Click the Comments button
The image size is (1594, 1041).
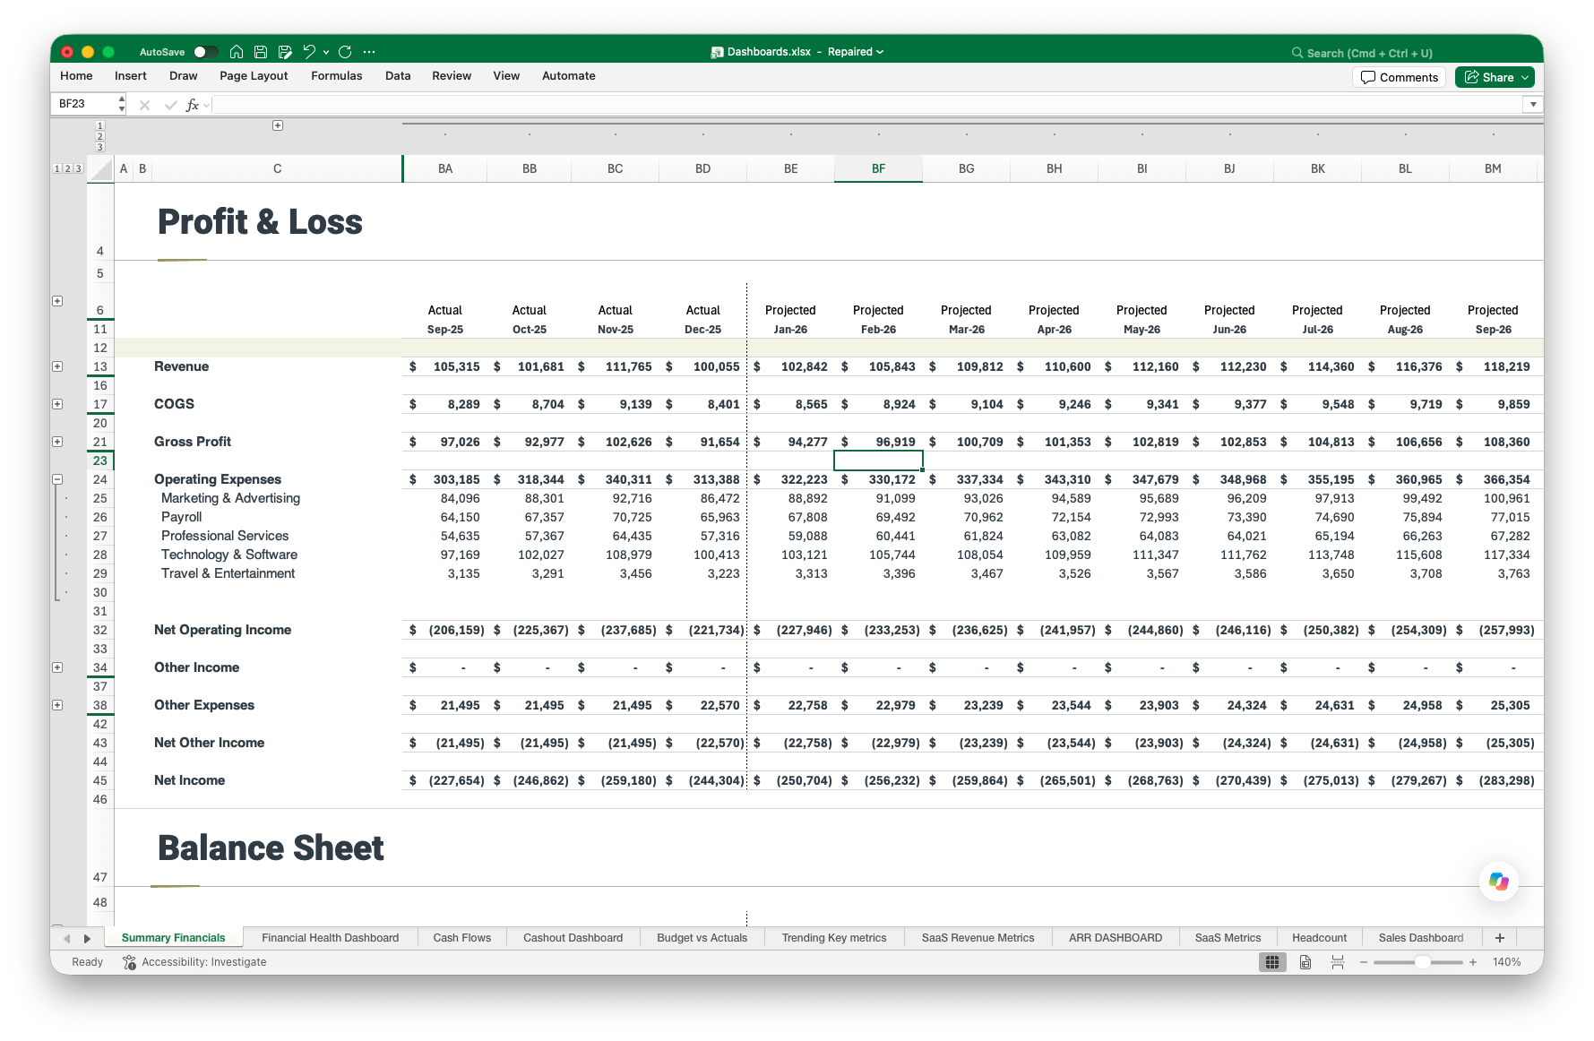(x=1399, y=77)
